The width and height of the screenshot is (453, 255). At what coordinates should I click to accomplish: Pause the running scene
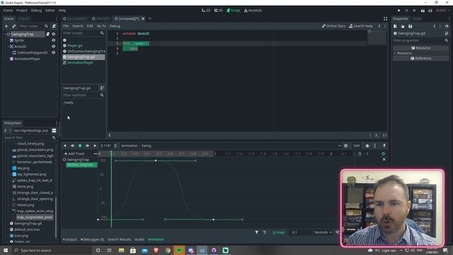407,11
